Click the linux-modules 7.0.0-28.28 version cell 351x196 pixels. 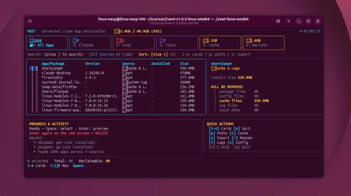tap(96, 105)
